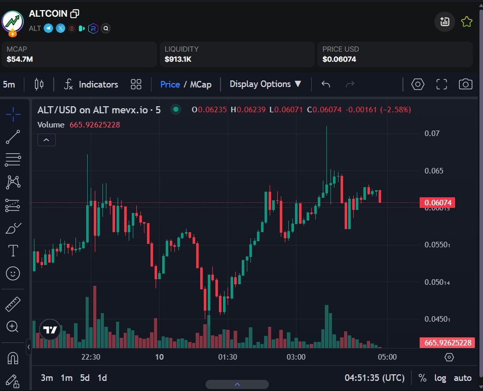Click the Volume indicator label
Screen dimensions: 483x391
(51, 125)
